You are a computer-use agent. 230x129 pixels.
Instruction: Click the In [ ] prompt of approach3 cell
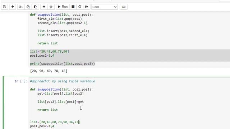coord(21,81)
